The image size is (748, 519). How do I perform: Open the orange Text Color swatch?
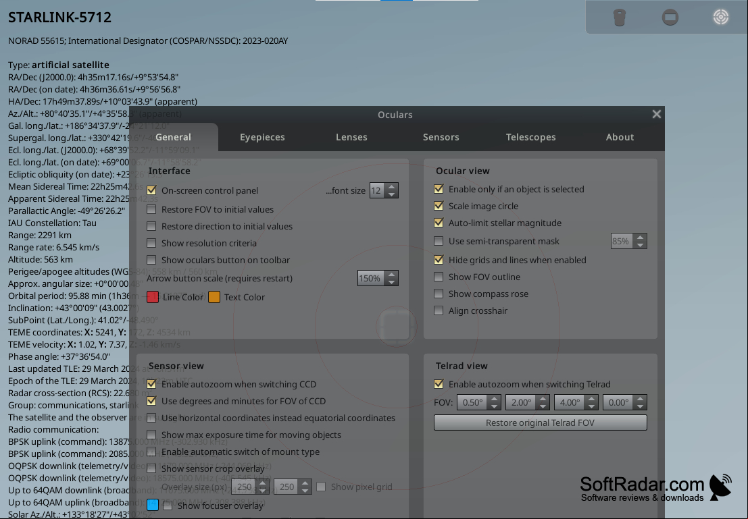click(x=214, y=297)
